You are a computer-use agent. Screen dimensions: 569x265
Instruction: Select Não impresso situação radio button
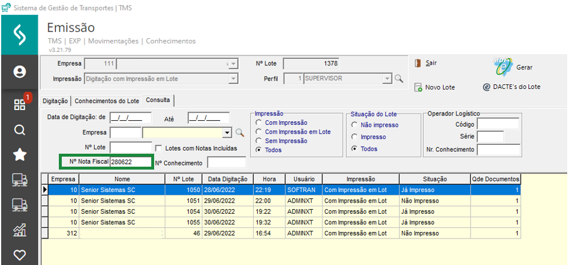(x=354, y=125)
